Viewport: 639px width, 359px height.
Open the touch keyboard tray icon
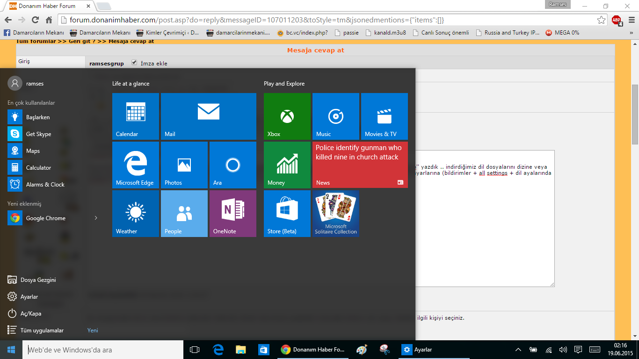coord(595,350)
